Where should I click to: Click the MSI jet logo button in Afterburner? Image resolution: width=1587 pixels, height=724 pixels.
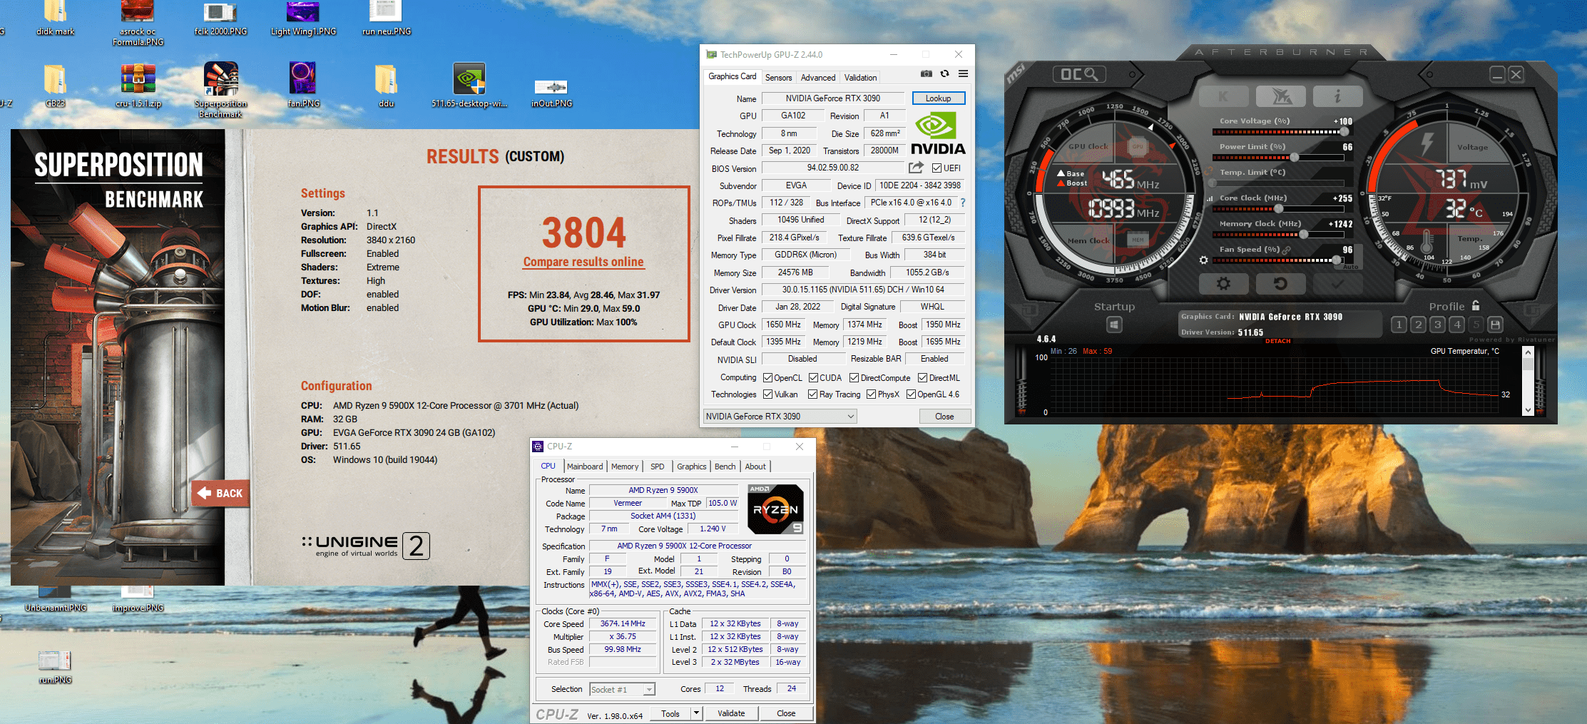pos(1280,96)
